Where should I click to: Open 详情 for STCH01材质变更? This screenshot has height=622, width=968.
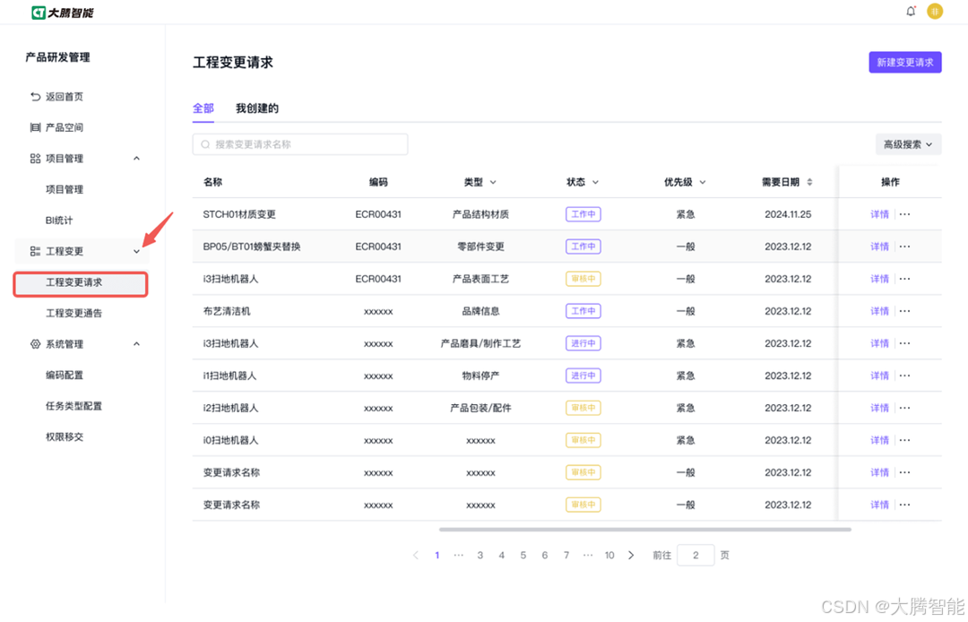[x=880, y=214]
